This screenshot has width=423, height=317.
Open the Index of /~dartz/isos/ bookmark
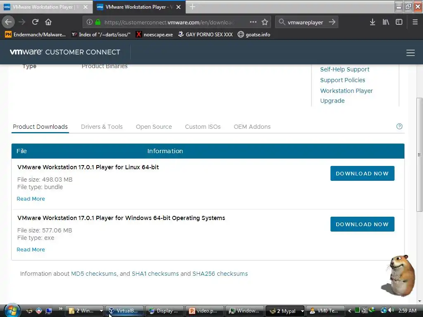coord(101,35)
